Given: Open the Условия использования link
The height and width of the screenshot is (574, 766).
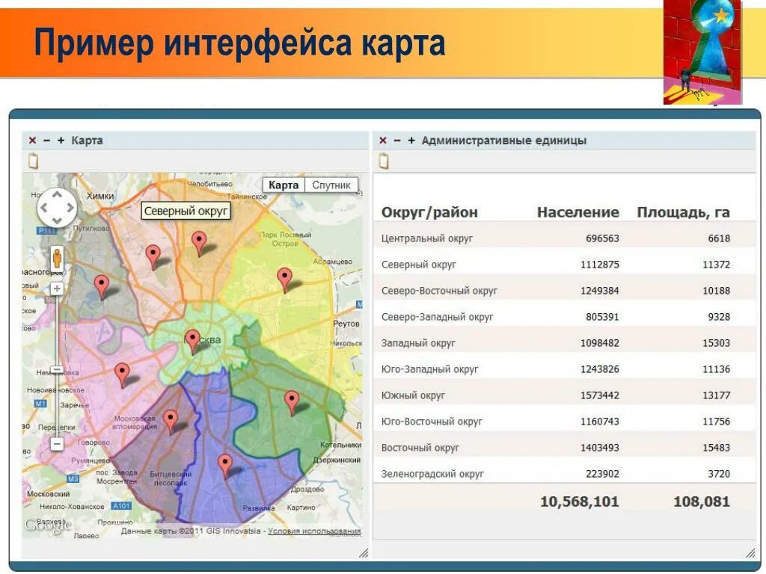Looking at the screenshot, I should [315, 531].
